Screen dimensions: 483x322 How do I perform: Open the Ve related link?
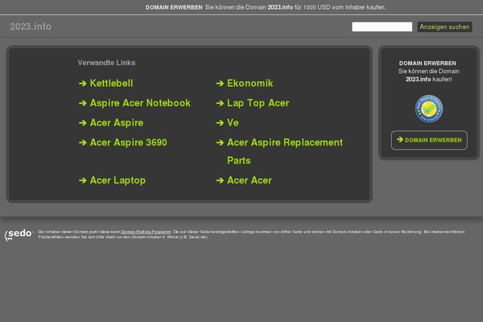[x=233, y=122]
